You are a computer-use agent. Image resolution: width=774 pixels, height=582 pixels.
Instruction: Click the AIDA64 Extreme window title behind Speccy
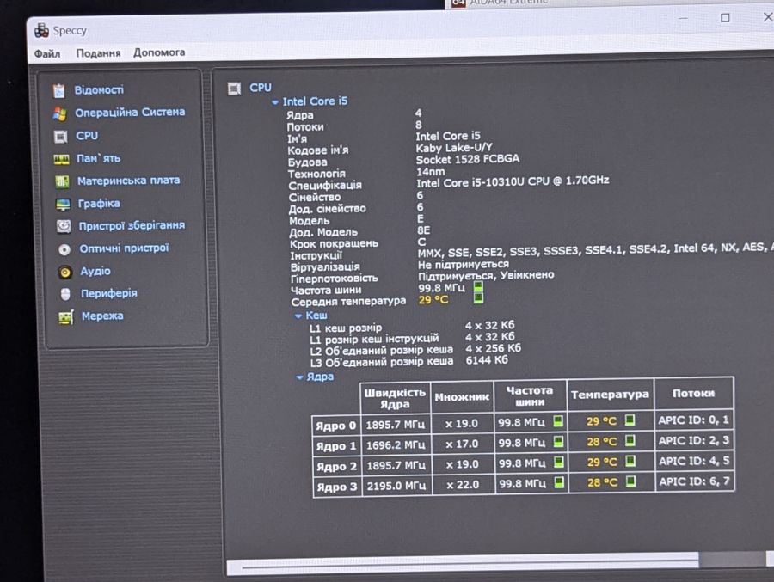(508, 3)
